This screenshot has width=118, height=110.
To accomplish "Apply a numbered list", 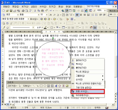I will tap(93, 15).
